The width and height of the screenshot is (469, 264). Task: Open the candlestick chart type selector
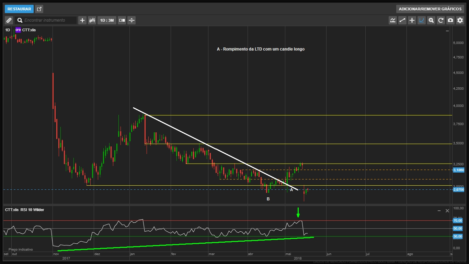tap(92, 20)
